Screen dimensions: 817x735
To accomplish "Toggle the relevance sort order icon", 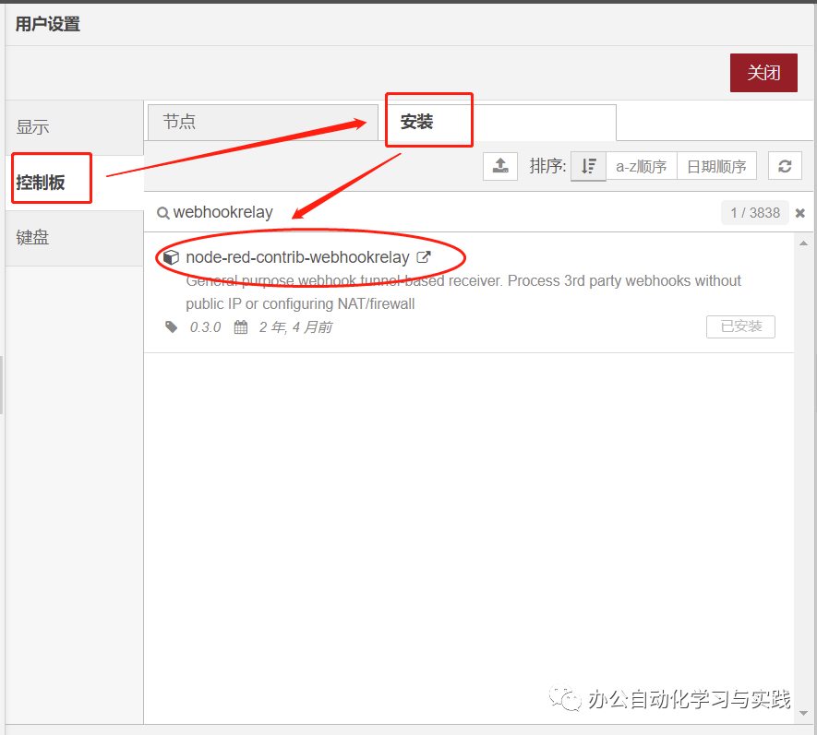I will [589, 166].
